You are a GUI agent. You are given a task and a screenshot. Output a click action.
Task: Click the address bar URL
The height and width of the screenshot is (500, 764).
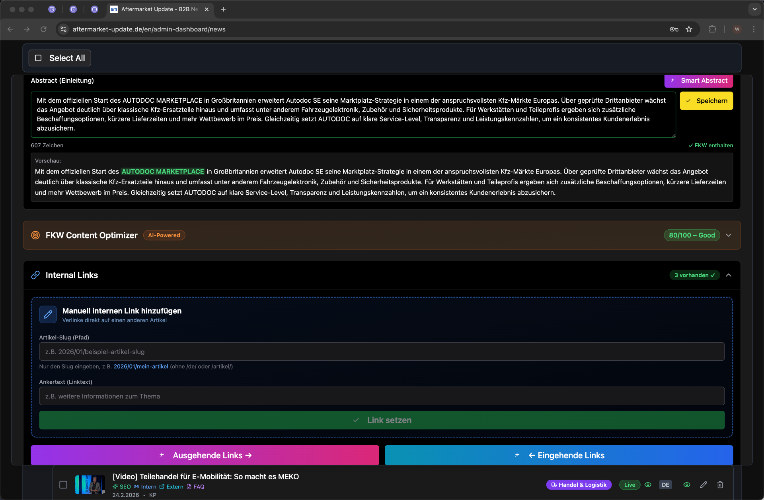point(149,29)
